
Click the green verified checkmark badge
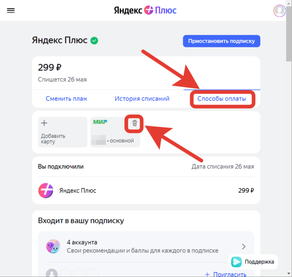click(x=94, y=41)
